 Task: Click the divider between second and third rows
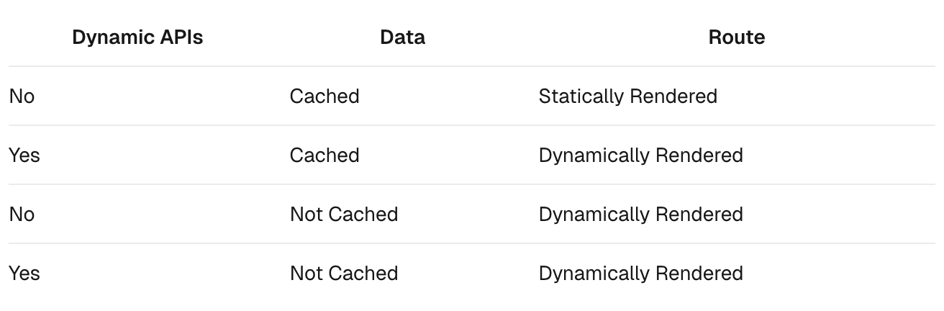472,184
